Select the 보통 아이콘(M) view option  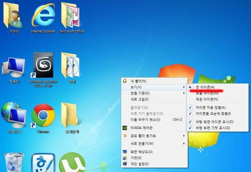click(x=218, y=93)
